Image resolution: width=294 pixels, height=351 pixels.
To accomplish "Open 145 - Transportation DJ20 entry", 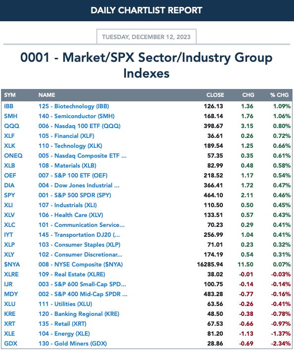I will coord(79,235).
